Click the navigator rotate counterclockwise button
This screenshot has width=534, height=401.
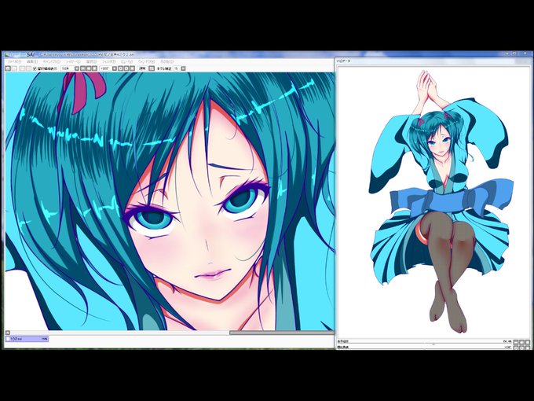click(x=516, y=348)
